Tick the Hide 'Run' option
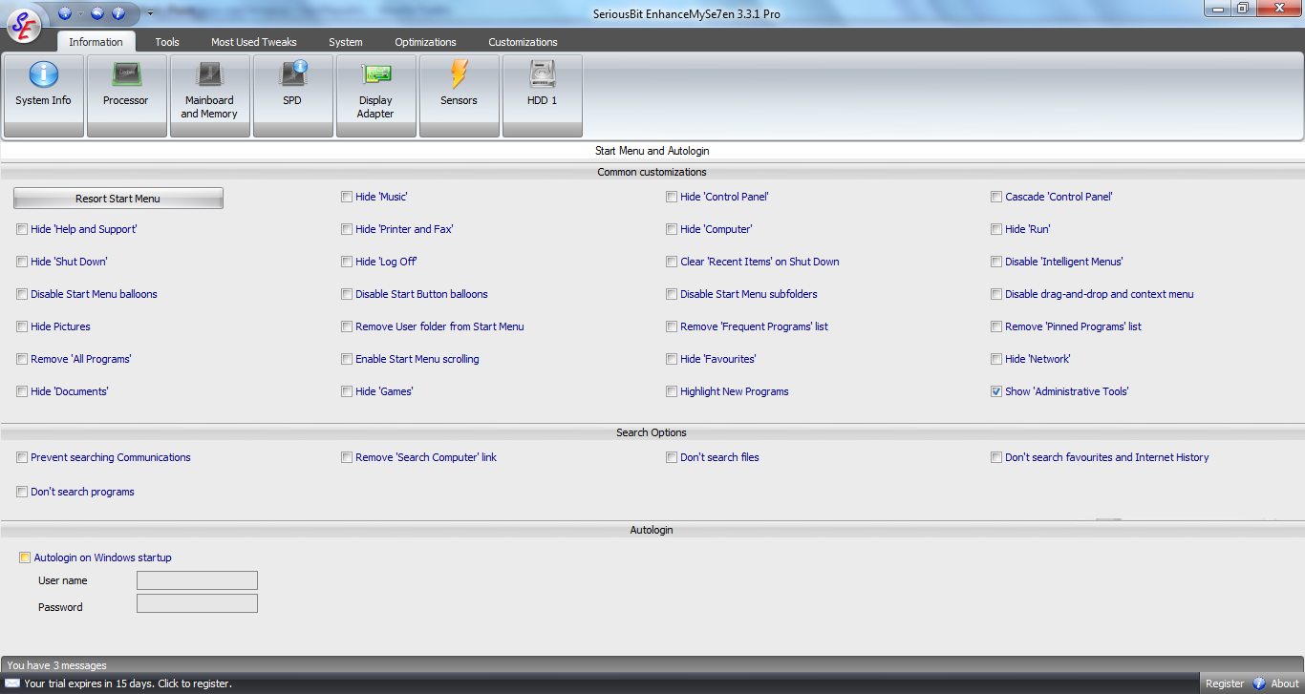1305x694 pixels. [996, 229]
